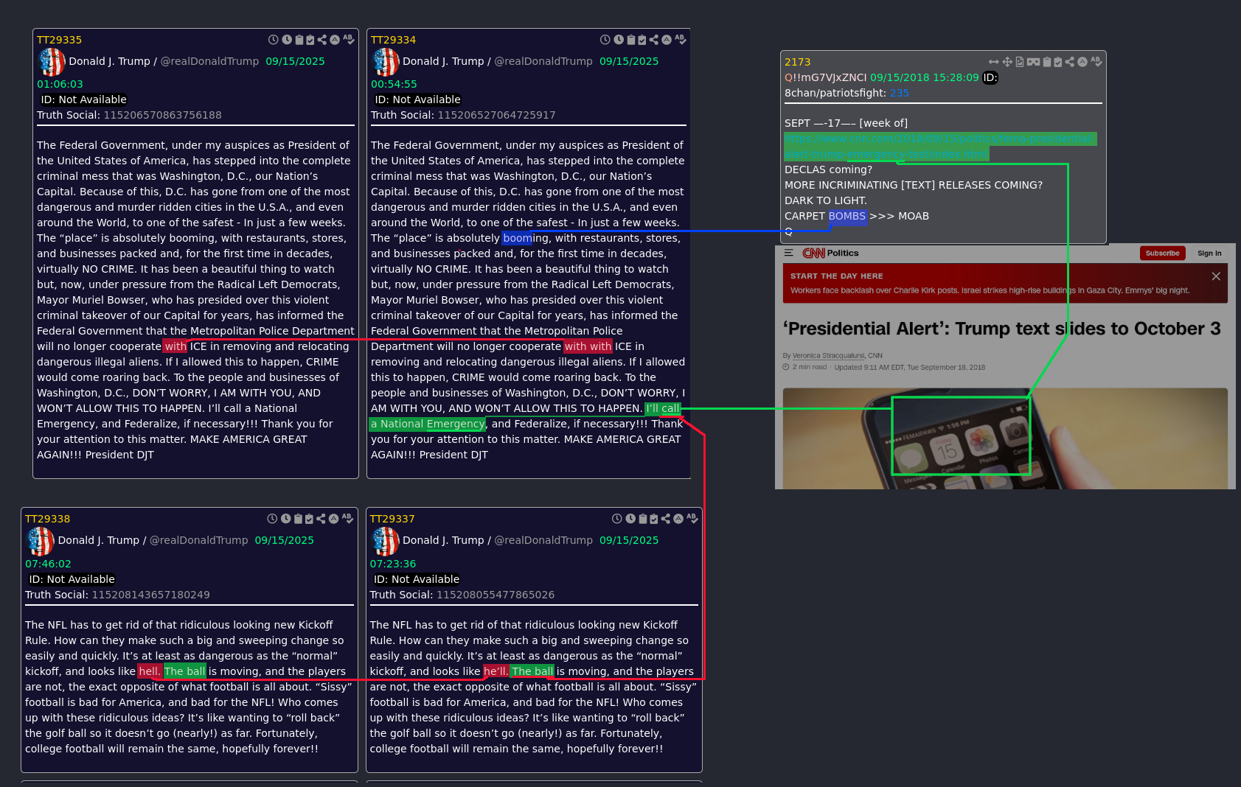1241x787 pixels.
Task: Click AB spellcheck icon on post TT29334
Action: (681, 40)
